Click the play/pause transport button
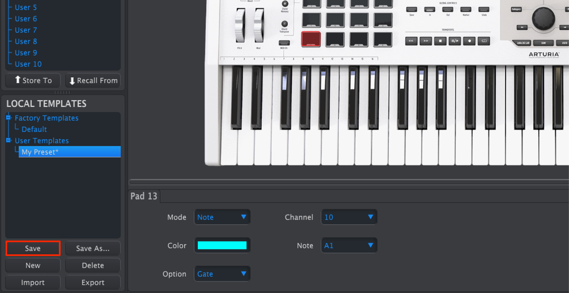The width and height of the screenshot is (569, 293). click(455, 41)
